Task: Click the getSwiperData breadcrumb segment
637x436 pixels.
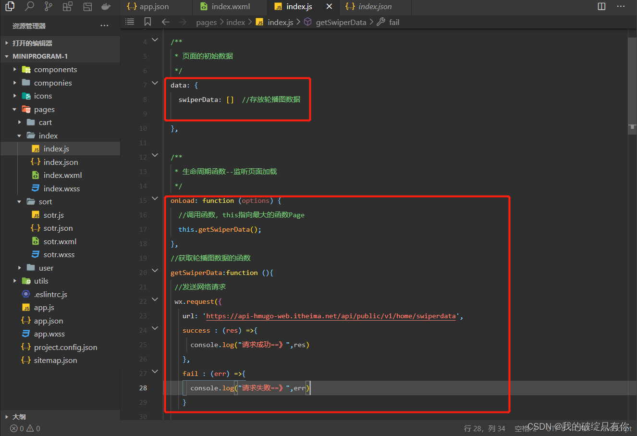Action: [335, 22]
